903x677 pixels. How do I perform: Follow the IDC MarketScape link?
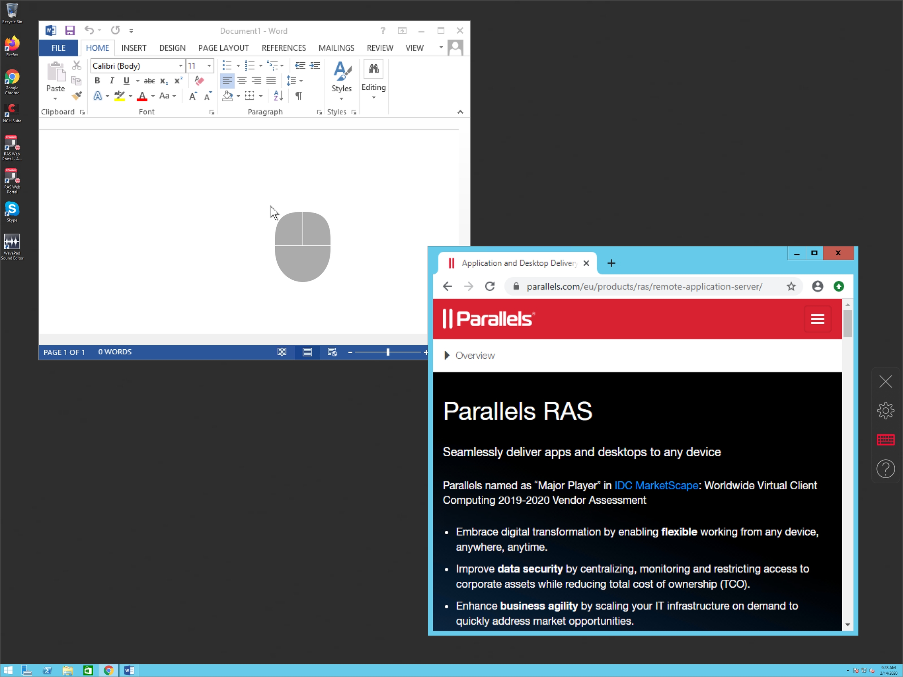pos(656,485)
